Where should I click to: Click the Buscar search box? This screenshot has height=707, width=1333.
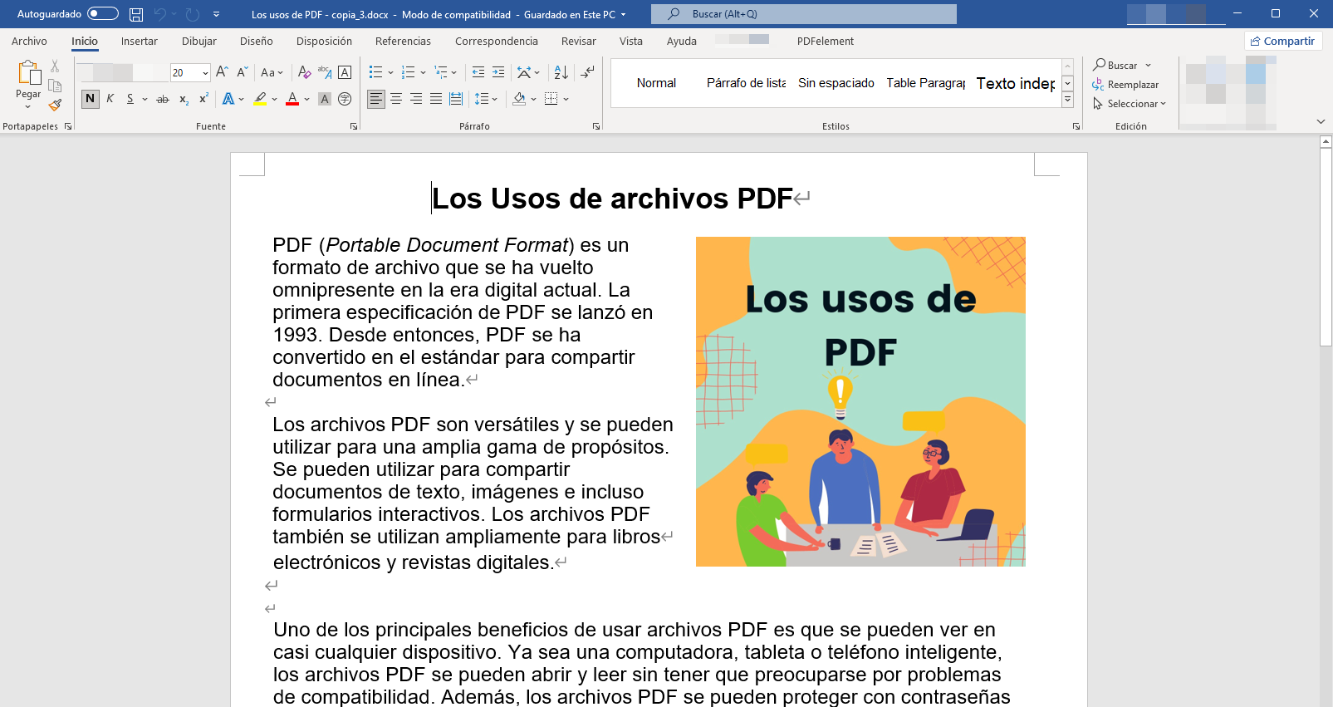pyautogui.click(x=803, y=14)
